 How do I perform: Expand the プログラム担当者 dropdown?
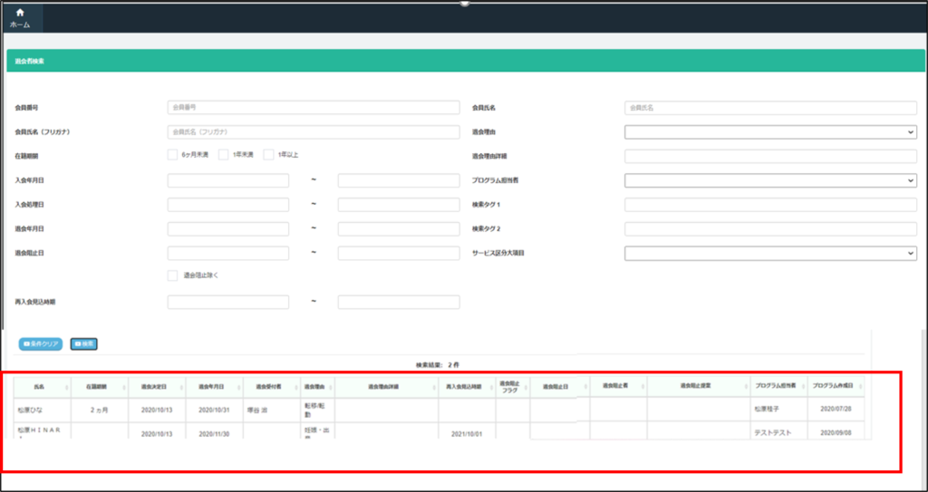click(x=770, y=180)
